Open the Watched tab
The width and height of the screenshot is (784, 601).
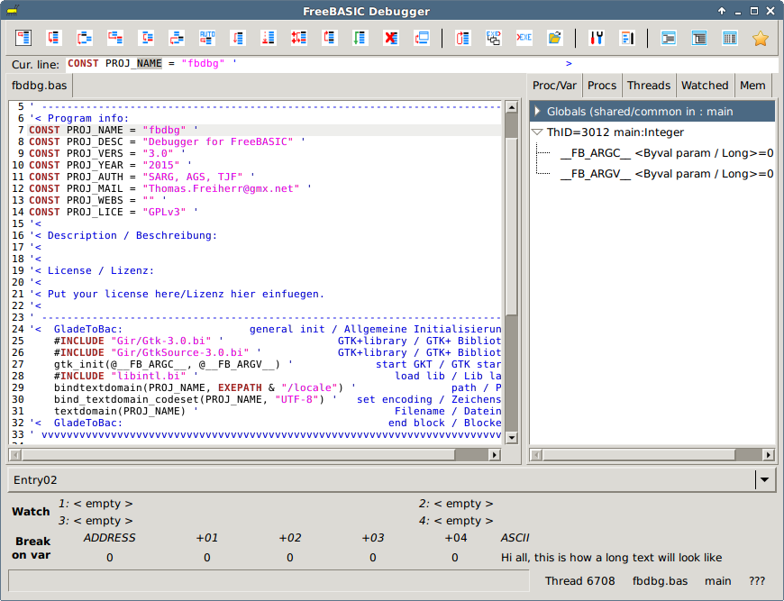pyautogui.click(x=706, y=85)
